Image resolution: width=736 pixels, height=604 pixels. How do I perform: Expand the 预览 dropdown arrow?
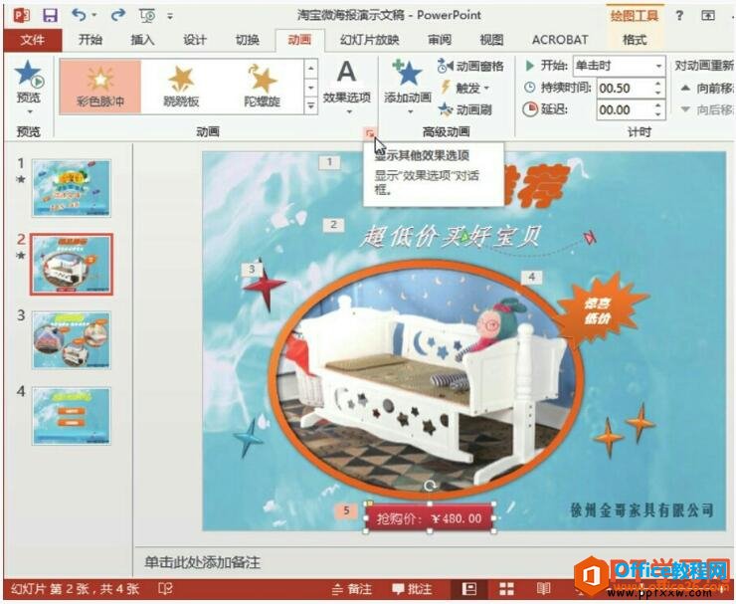pyautogui.click(x=30, y=111)
